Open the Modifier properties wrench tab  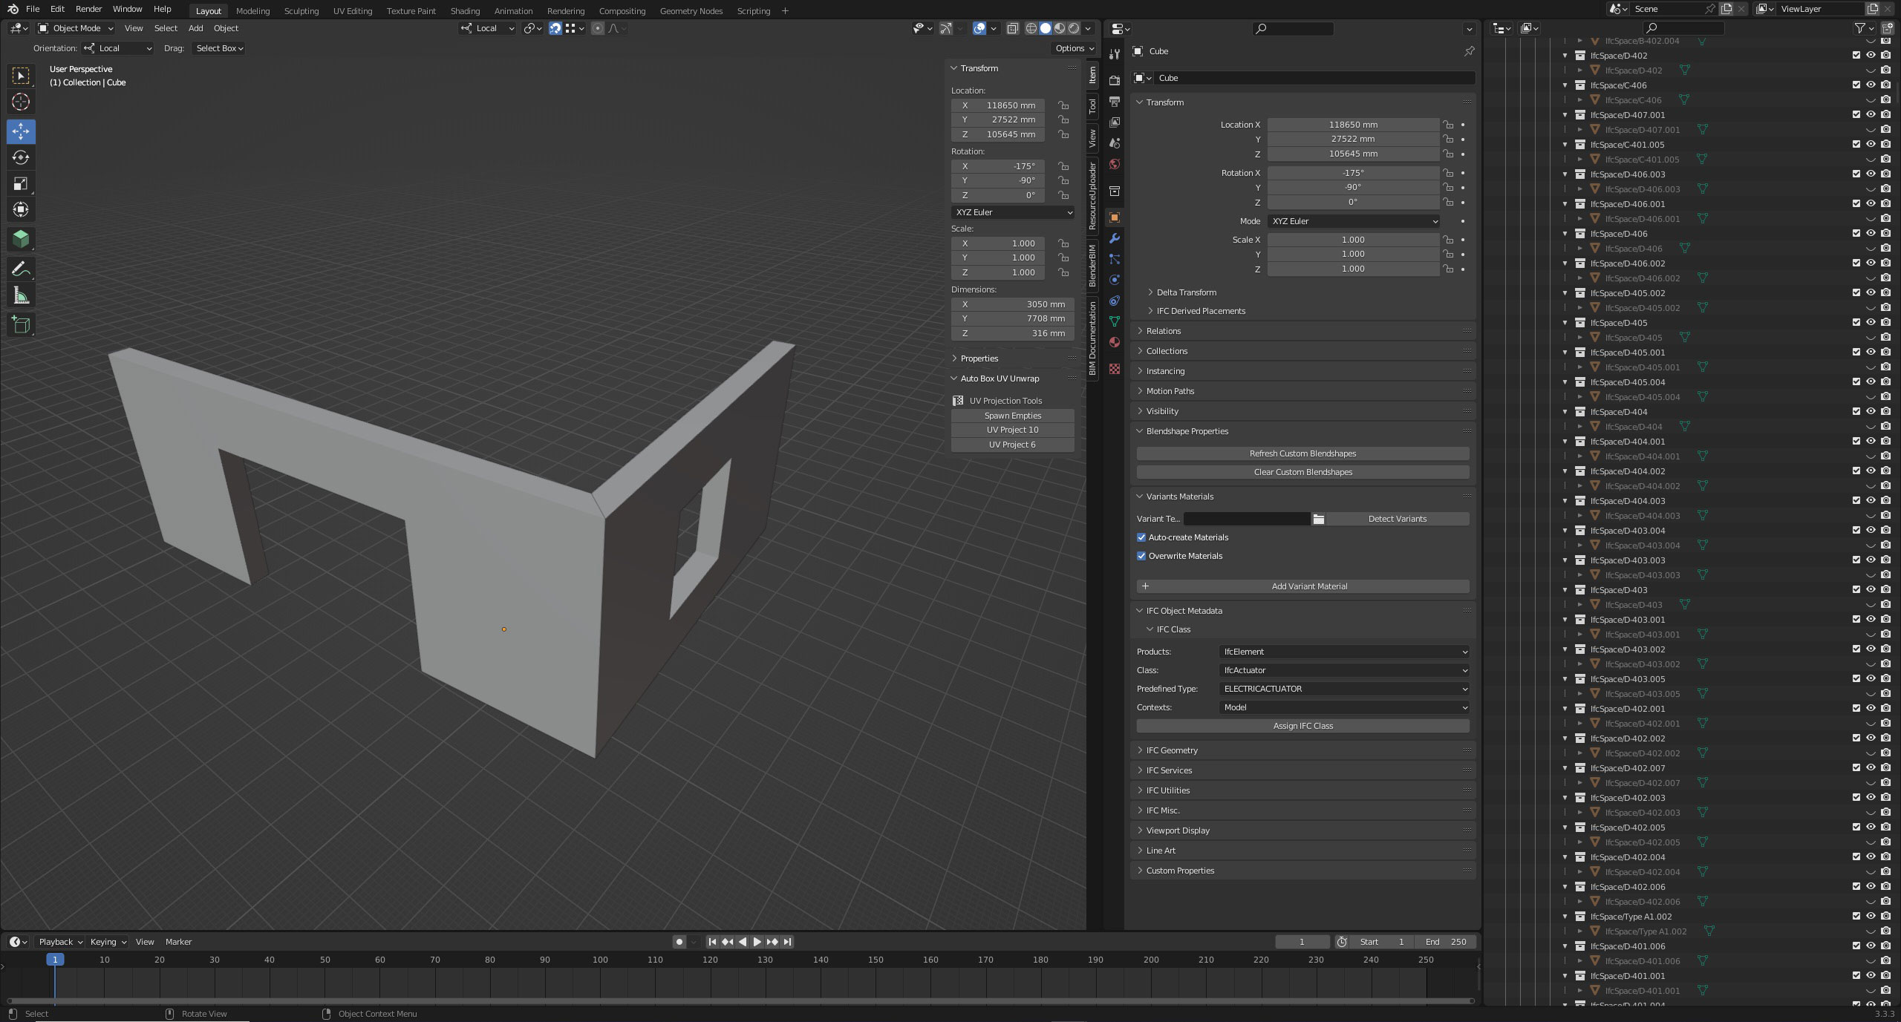tap(1114, 238)
